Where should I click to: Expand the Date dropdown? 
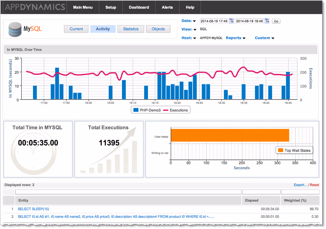189,21
